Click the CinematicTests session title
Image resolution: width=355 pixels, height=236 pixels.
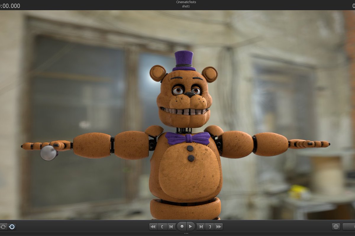186,2
